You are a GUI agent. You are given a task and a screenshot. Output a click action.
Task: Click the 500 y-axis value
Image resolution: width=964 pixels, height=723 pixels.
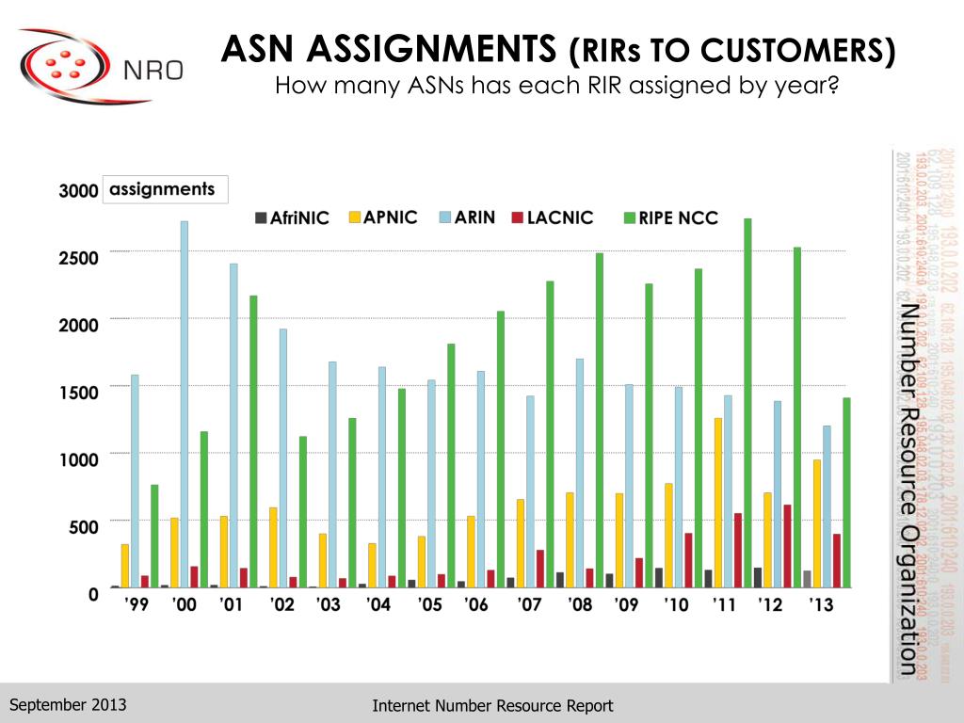(x=84, y=527)
